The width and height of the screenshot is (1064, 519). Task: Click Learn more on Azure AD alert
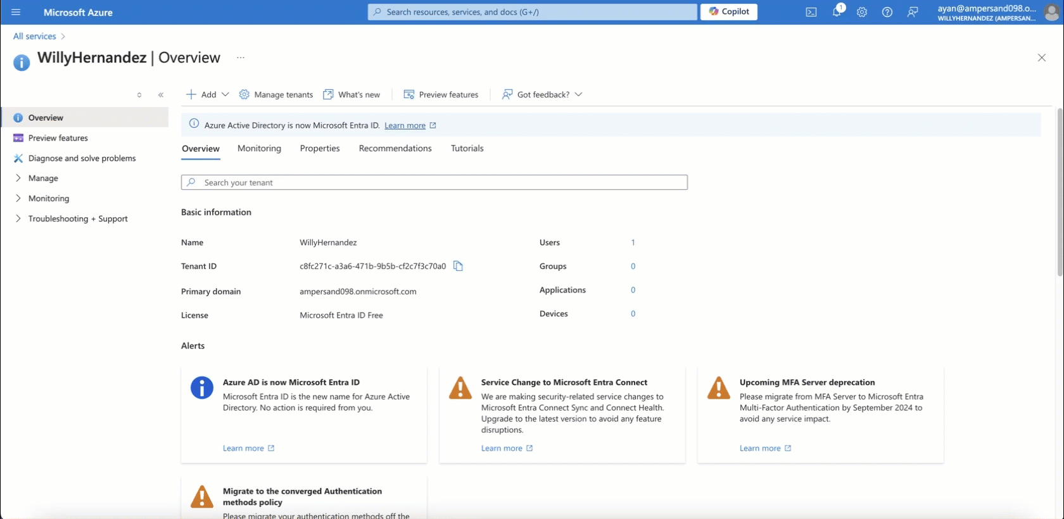[x=248, y=448]
